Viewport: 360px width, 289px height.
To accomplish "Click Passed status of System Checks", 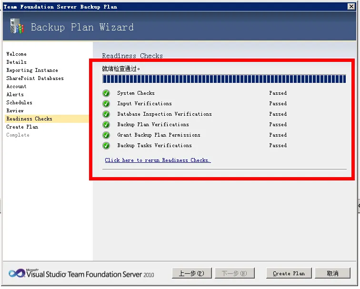I will tap(278, 93).
